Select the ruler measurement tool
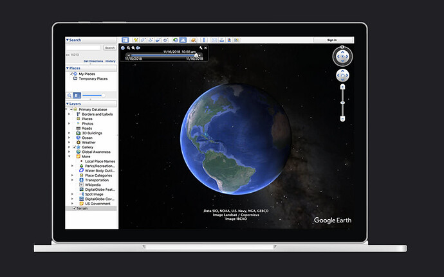The image size is (444, 277). coord(204,40)
